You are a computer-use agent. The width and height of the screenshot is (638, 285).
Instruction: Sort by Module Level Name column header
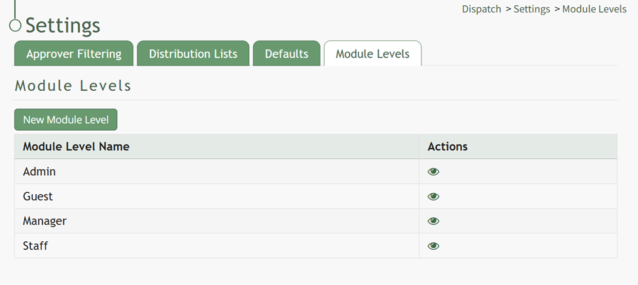tap(76, 146)
